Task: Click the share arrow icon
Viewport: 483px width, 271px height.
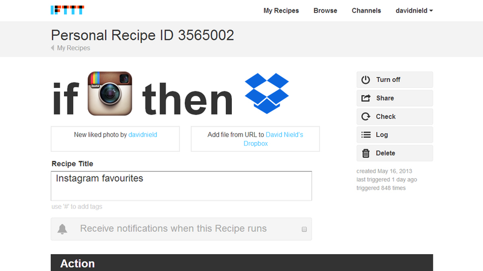Action: (366, 98)
